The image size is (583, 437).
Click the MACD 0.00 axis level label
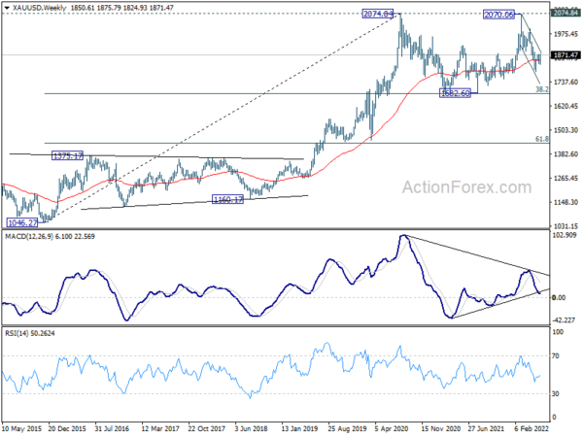click(x=560, y=298)
